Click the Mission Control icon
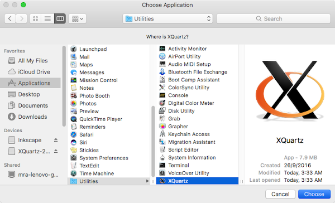Image resolution: width=335 pixels, height=203 pixels. tap(74, 80)
